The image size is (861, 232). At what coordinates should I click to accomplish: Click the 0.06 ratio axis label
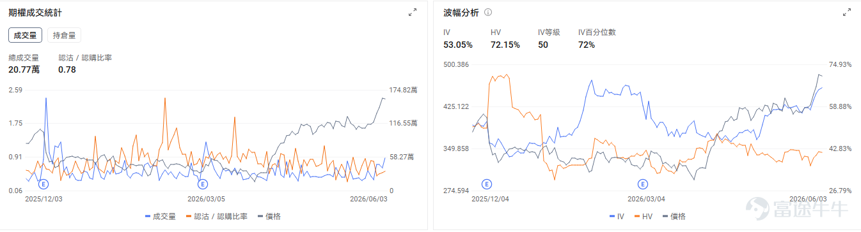pos(15,191)
